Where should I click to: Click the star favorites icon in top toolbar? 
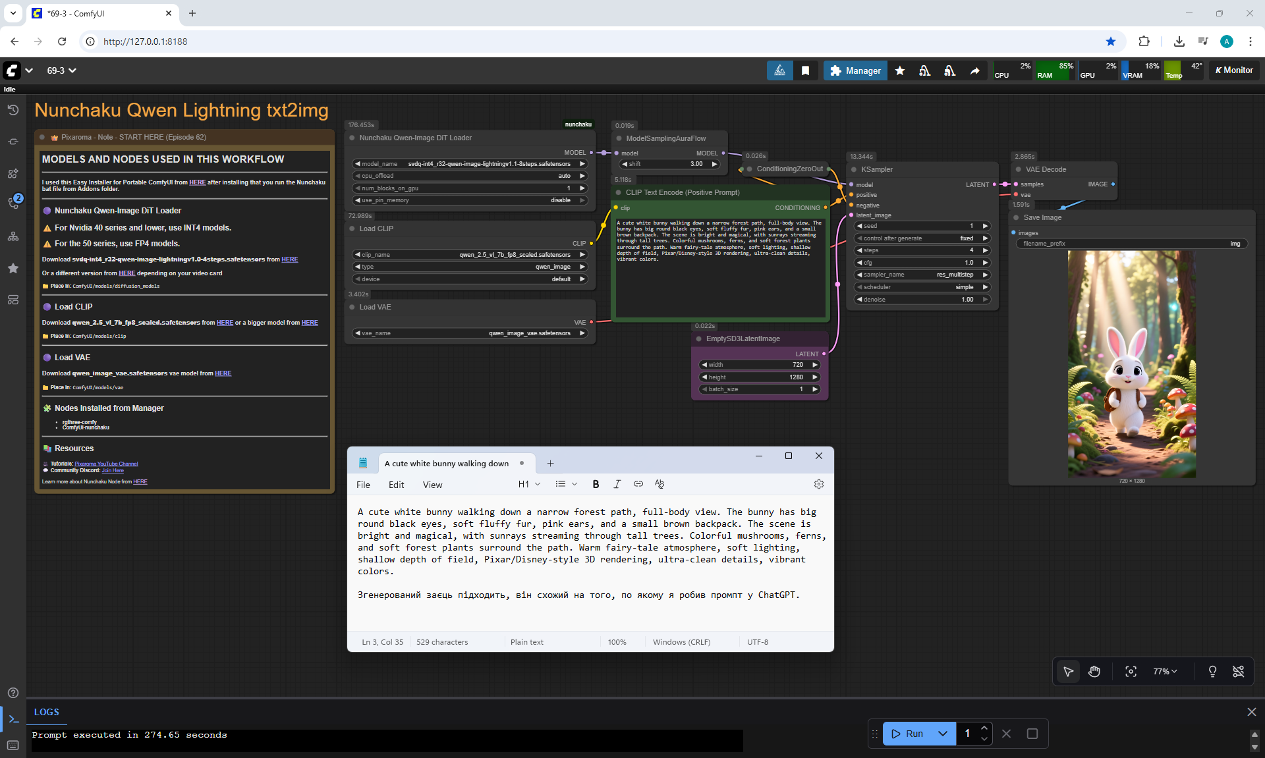899,70
